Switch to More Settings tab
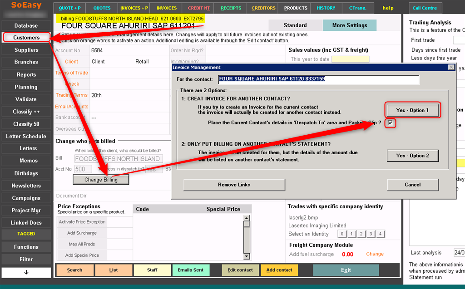This screenshot has height=289, width=465. (x=350, y=25)
